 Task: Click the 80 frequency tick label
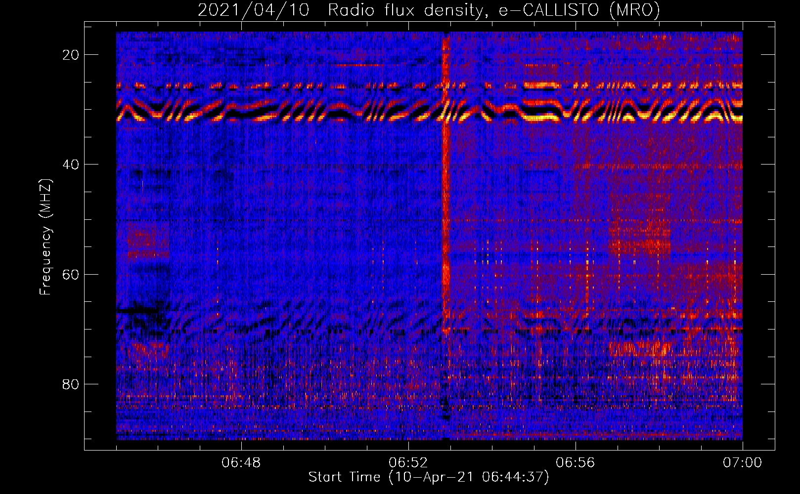pos(71,384)
